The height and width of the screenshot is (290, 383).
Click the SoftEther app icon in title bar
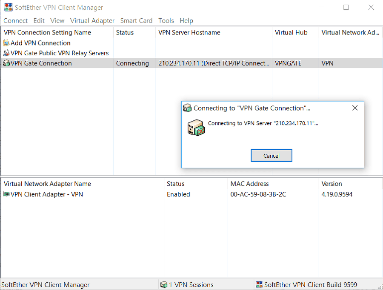coord(9,7)
